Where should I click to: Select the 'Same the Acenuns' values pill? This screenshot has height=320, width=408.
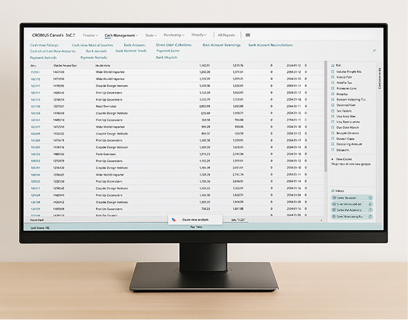352,210
